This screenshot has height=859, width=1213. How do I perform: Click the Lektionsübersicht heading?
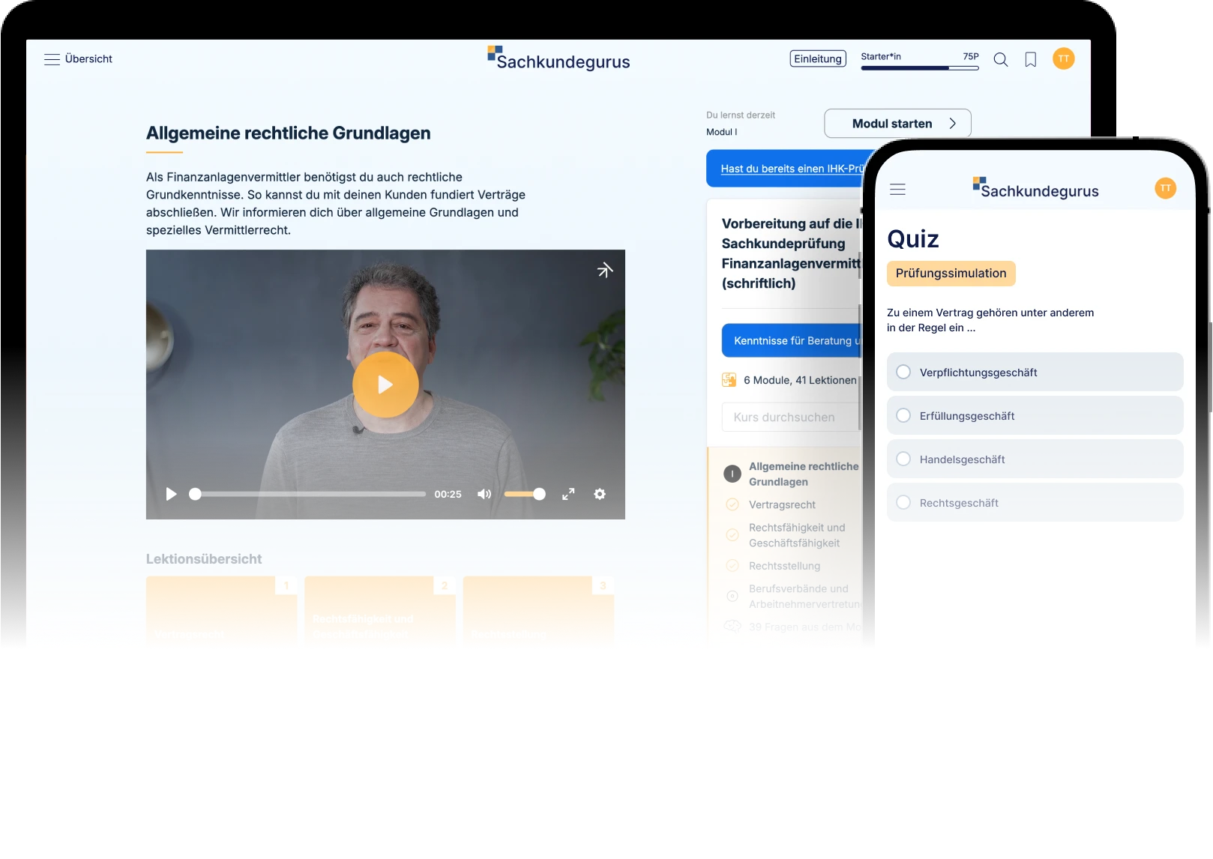(204, 559)
